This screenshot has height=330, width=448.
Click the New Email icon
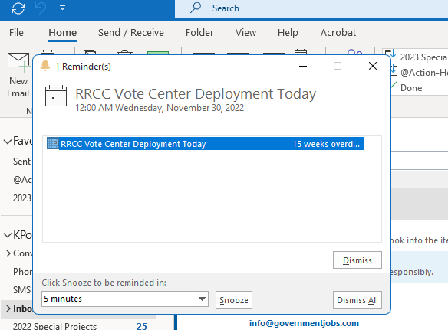pos(18,62)
